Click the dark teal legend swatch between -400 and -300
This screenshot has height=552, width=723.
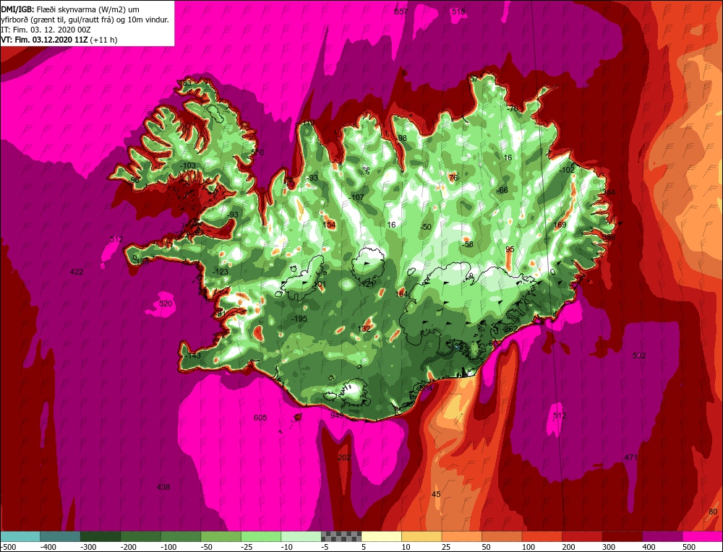point(61,536)
